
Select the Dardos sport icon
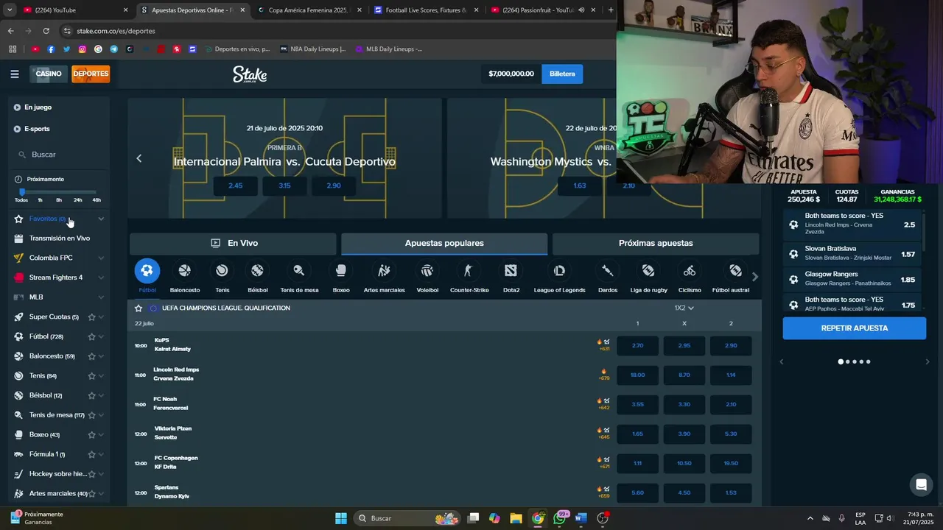pos(607,271)
